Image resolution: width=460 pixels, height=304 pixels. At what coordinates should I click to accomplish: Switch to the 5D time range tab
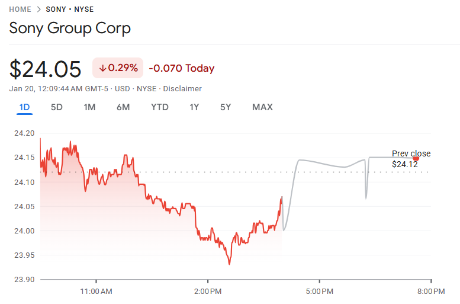click(x=56, y=107)
